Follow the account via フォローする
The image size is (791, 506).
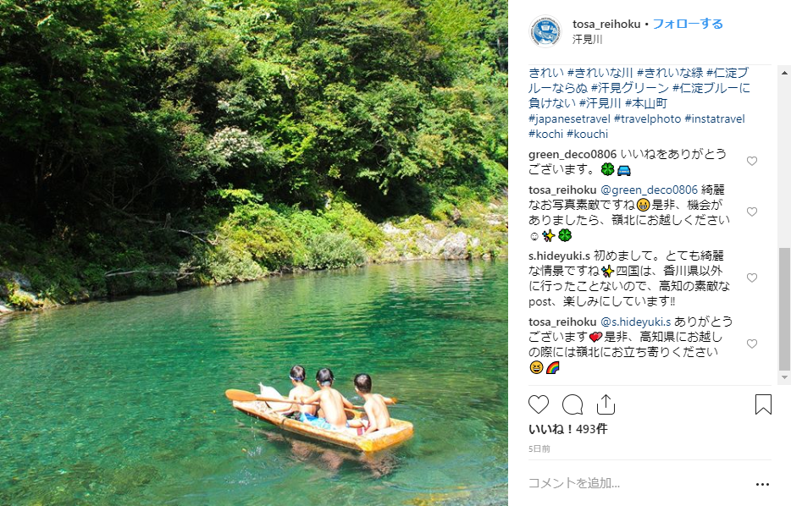688,24
